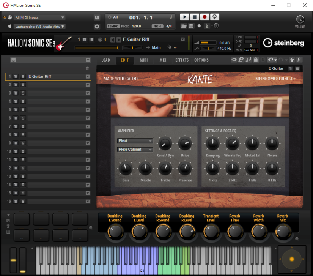Image resolution: width=313 pixels, height=276 pixels.
Task: Click the open MIDI file folder icon
Action: point(184,26)
